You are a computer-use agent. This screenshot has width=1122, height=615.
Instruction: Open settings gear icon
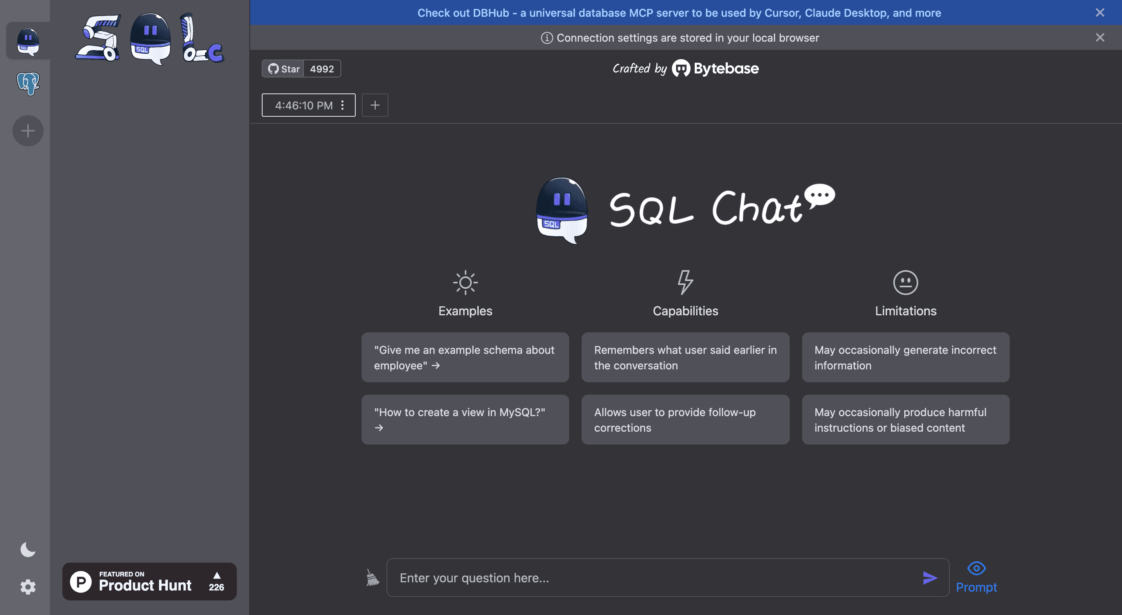point(28,587)
